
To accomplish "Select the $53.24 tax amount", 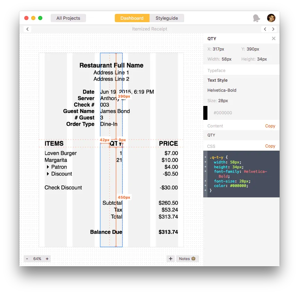I will pos(170,210).
